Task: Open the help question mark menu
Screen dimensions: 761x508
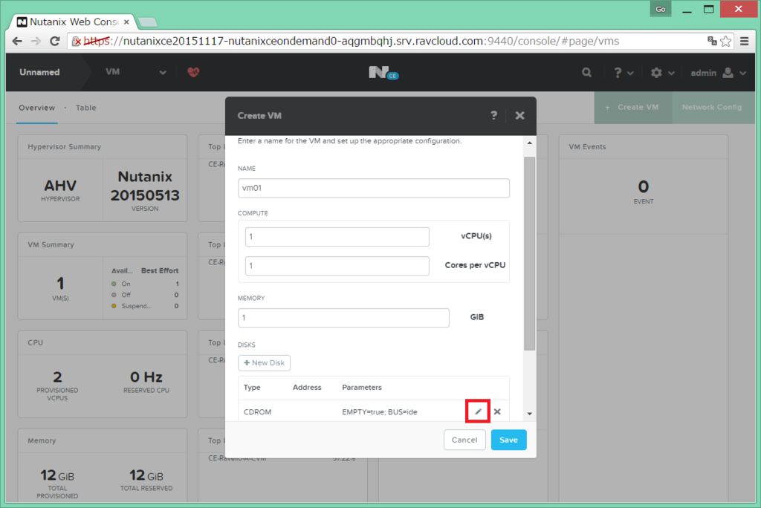Action: click(624, 73)
